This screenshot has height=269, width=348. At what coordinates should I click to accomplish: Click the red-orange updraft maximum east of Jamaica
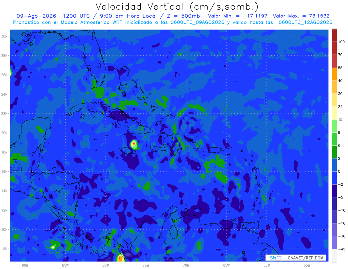tap(133, 143)
